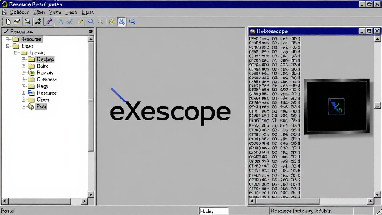Screen dimensions: 382x215
Task: Click the blue magnifying glass icon
Action: [x=91, y=22]
